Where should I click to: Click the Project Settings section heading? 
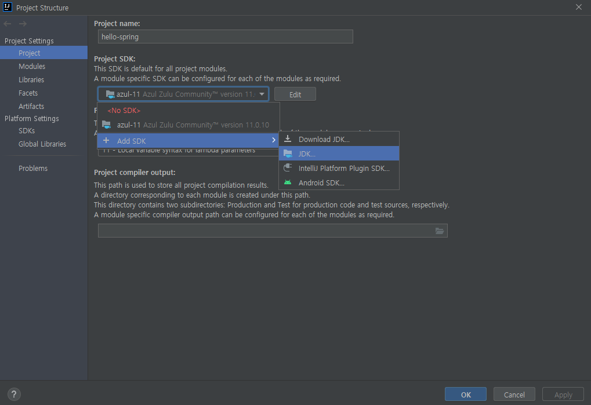[x=29, y=41]
